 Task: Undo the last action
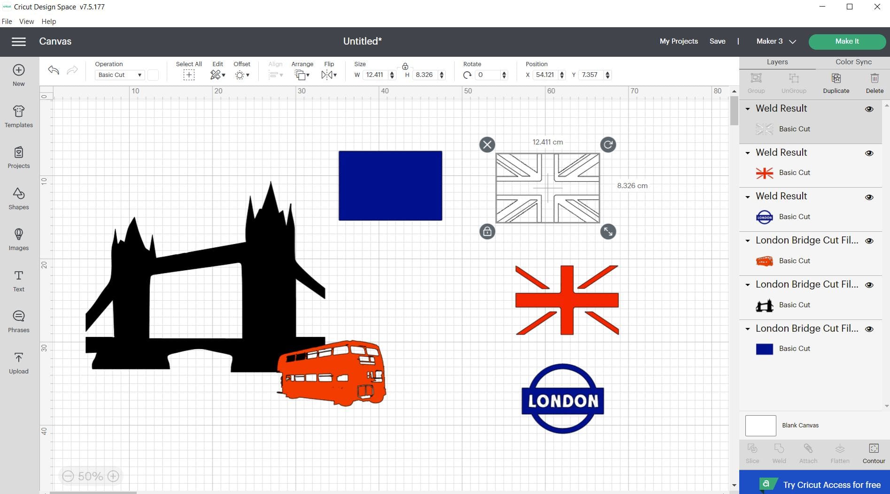point(54,70)
